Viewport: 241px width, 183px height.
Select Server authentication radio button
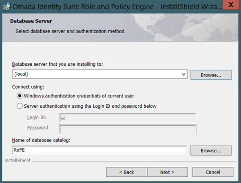pos(19,106)
